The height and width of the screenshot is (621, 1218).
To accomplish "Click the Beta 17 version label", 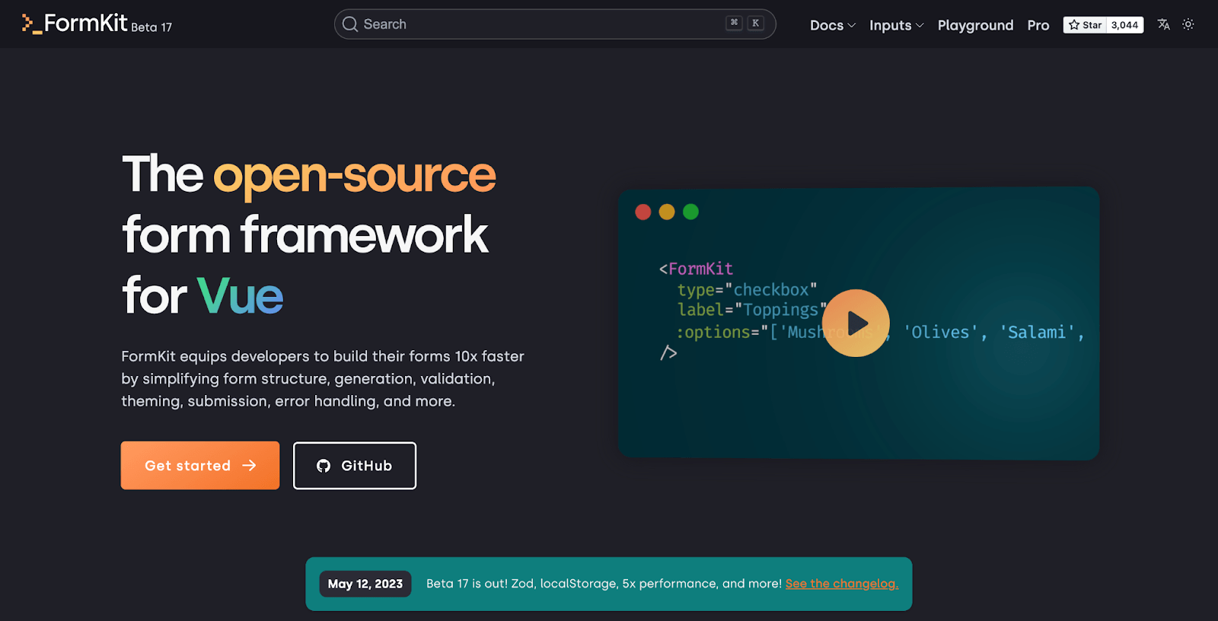I will click(151, 27).
